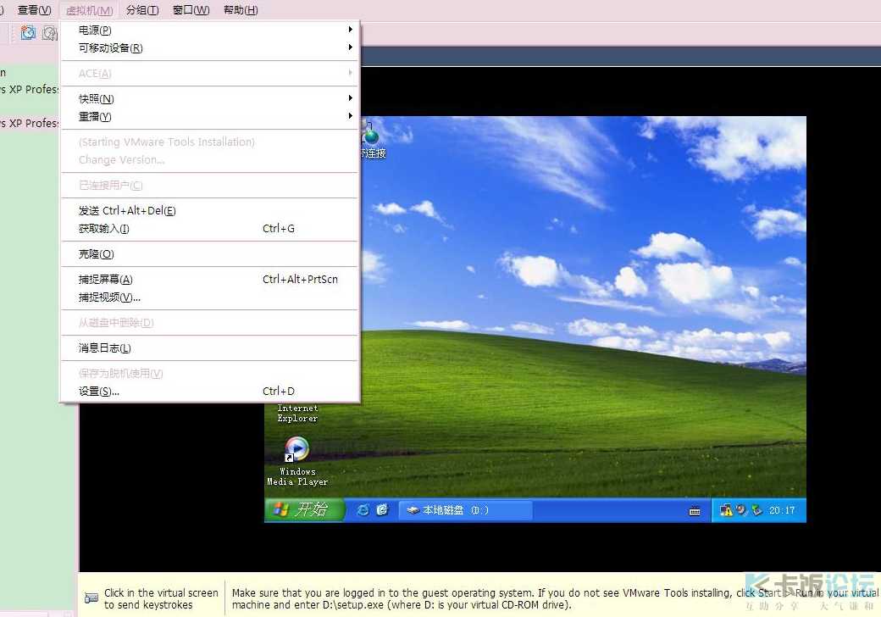Choose 捕捉视频(V)... menu item
The image size is (881, 617).
click(209, 297)
